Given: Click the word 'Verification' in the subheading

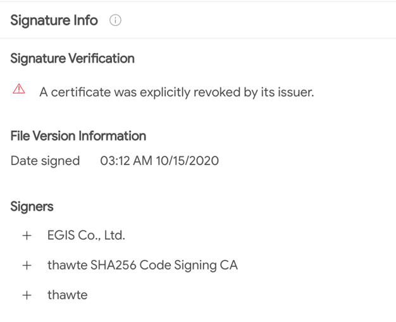Looking at the screenshot, I should point(101,59).
